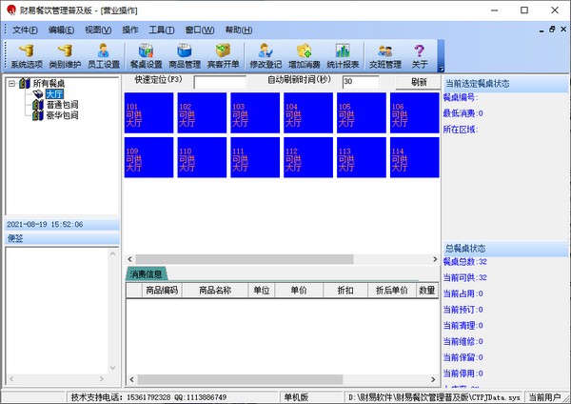Click 宾客开单 guest order icon
The height and width of the screenshot is (404, 571).
pos(224,55)
